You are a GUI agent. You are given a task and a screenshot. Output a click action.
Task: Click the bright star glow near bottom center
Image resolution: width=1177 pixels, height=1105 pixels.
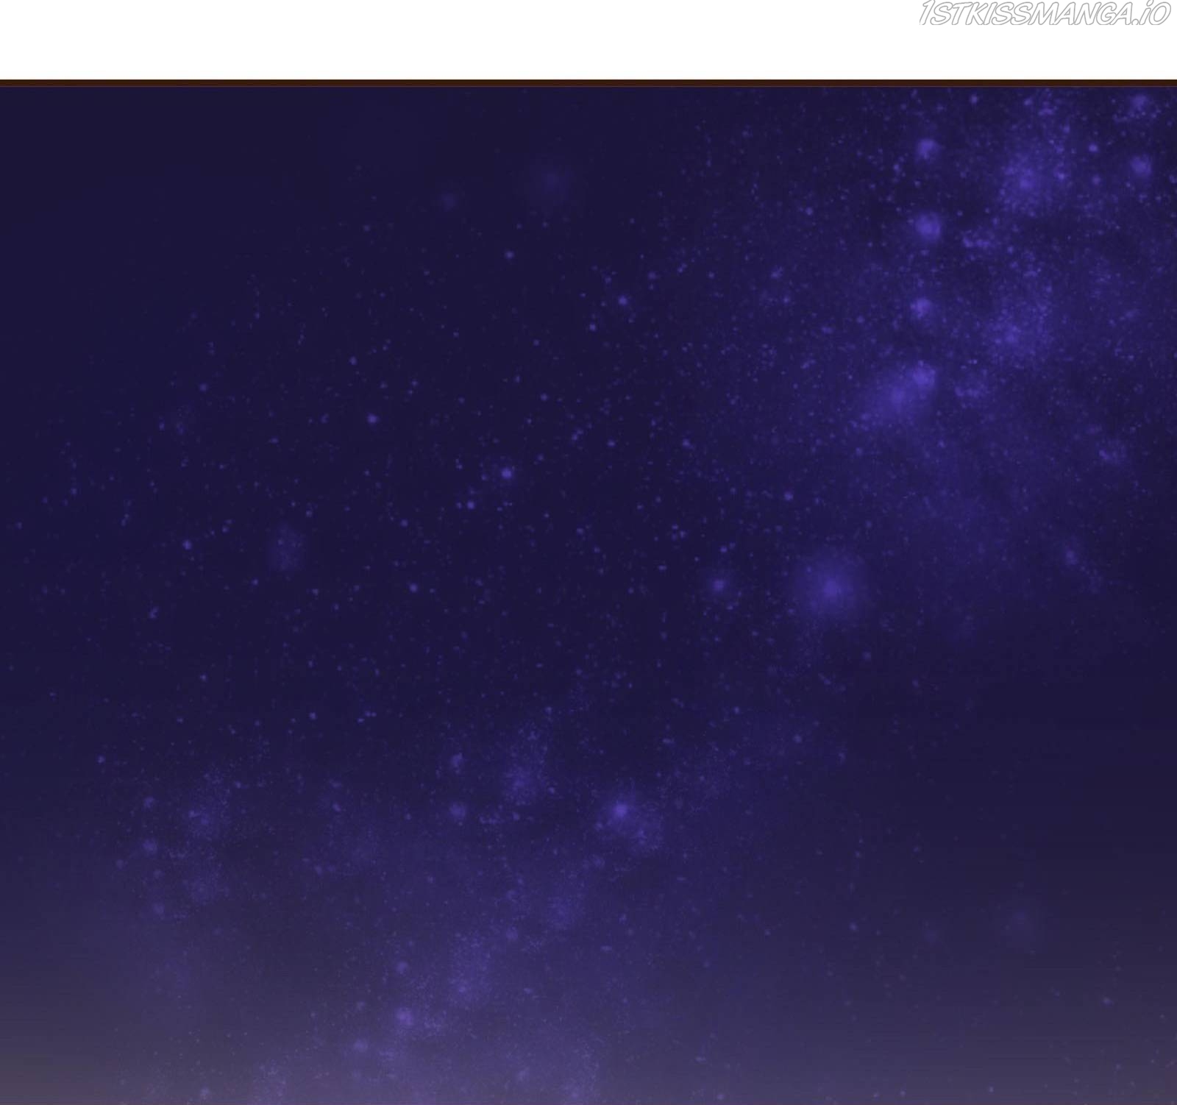click(622, 810)
